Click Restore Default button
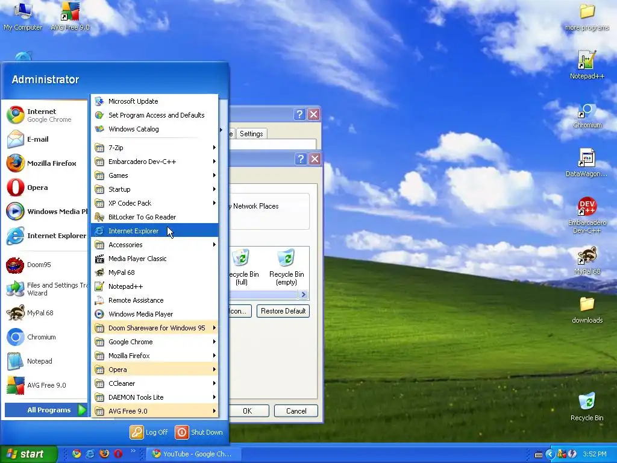 pyautogui.click(x=283, y=311)
